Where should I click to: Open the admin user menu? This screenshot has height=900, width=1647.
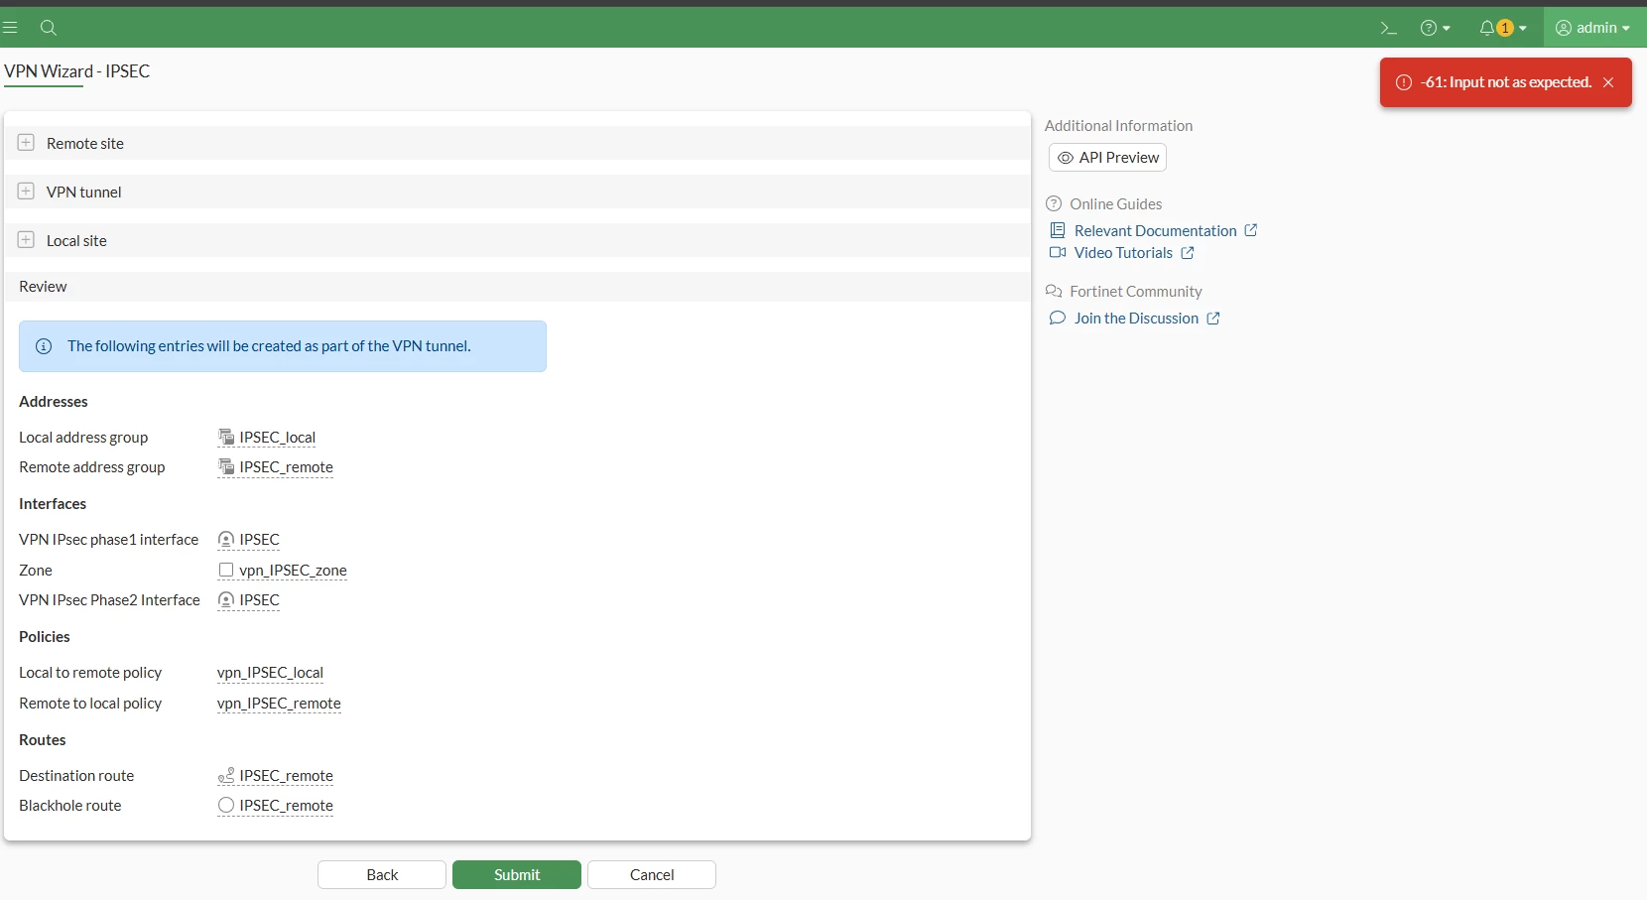tap(1592, 28)
